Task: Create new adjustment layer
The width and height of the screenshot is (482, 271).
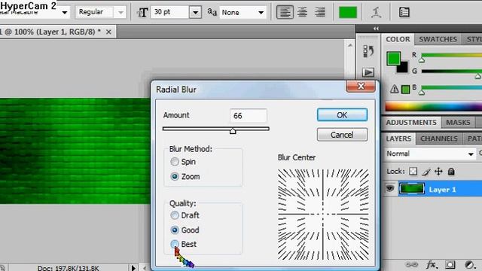Action: pyautogui.click(x=469, y=264)
